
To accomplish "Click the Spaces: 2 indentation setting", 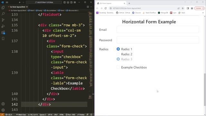I will [43, 115].
